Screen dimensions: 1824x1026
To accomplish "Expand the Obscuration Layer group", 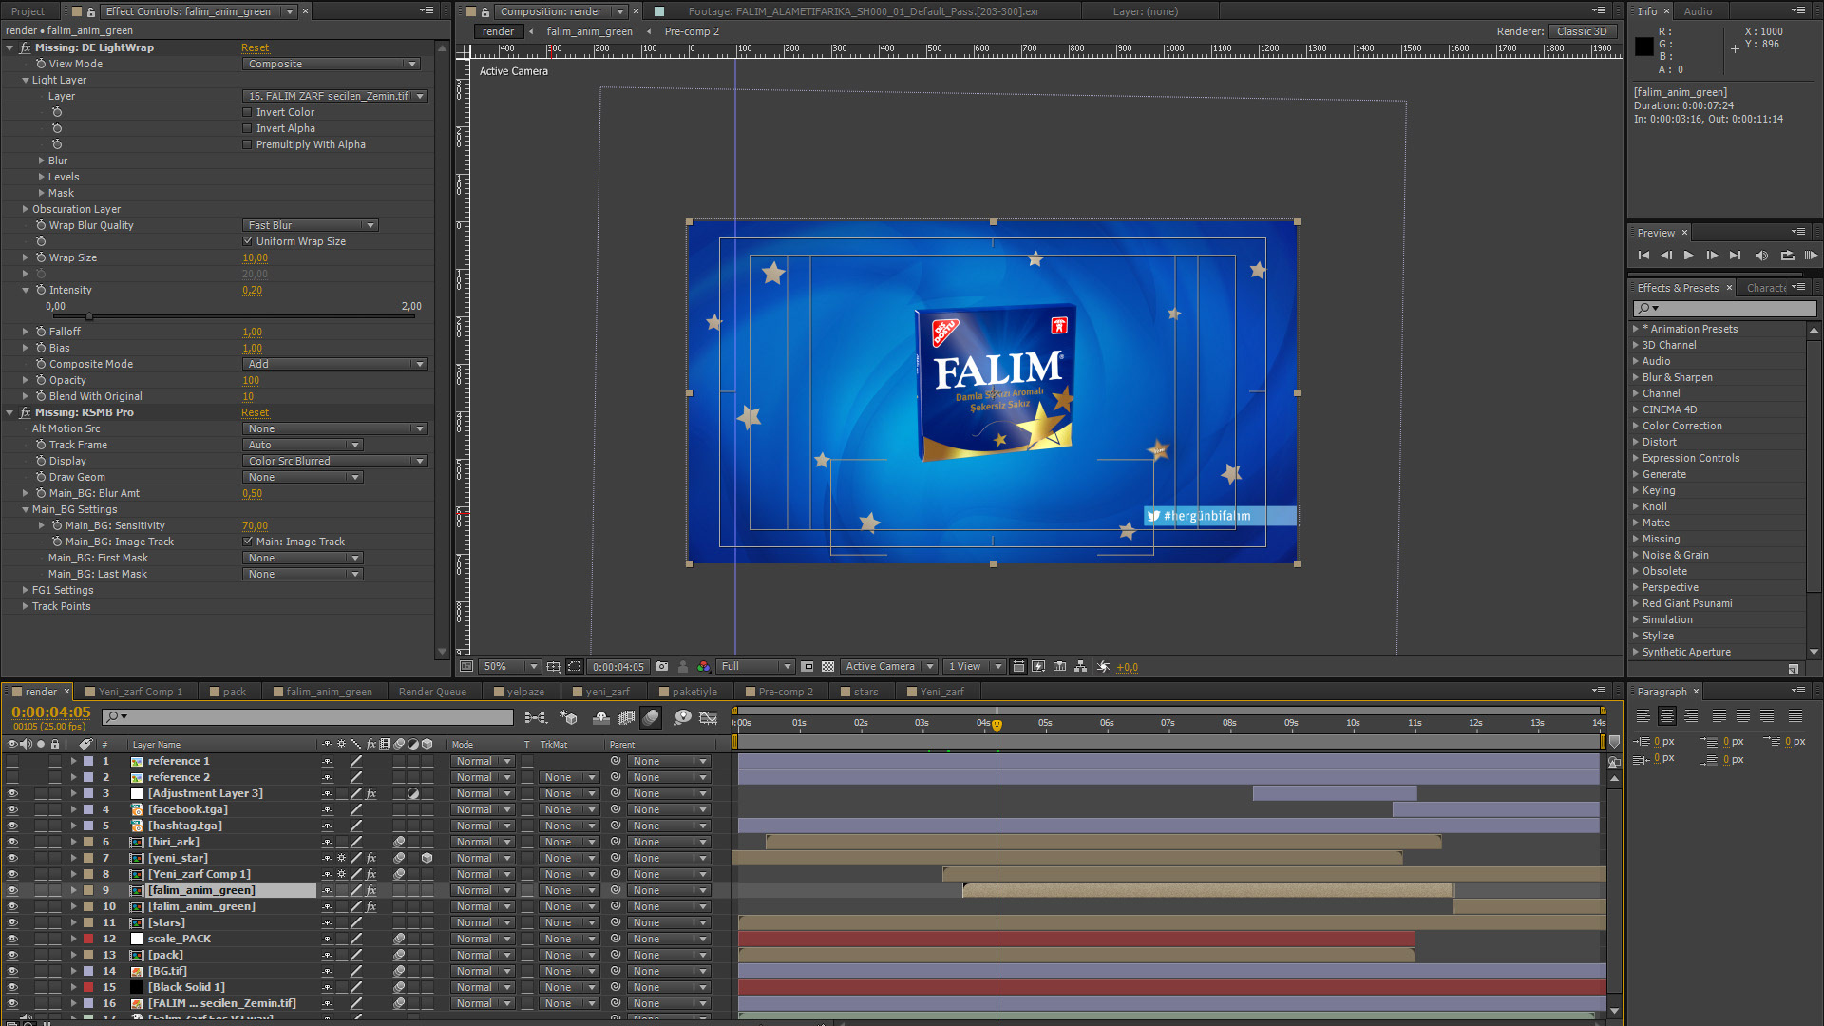I will (26, 209).
